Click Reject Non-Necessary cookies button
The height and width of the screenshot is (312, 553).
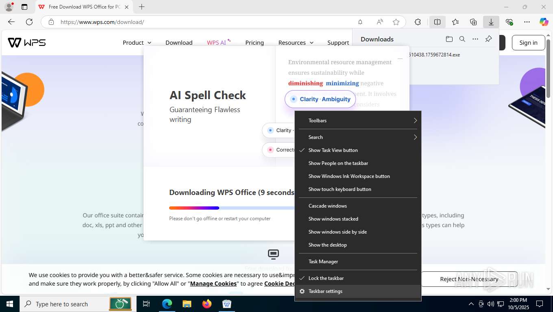pos(469,279)
